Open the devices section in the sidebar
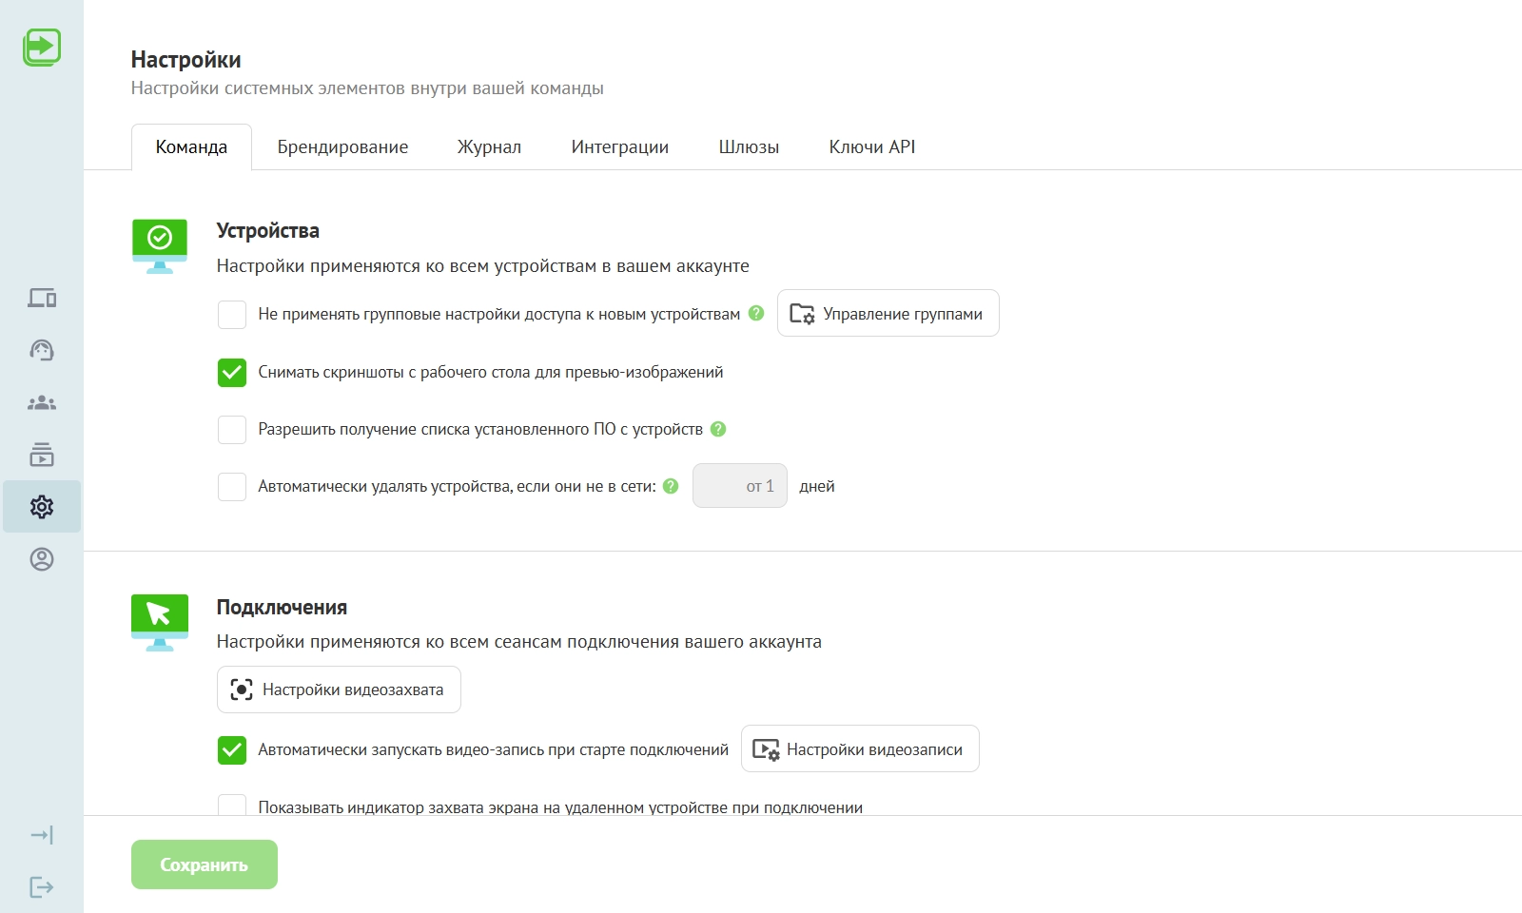 (42, 299)
